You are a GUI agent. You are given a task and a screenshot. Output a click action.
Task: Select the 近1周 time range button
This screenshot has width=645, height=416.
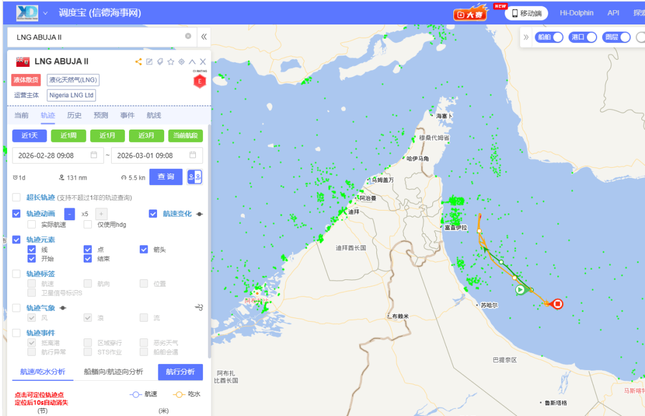coord(68,135)
